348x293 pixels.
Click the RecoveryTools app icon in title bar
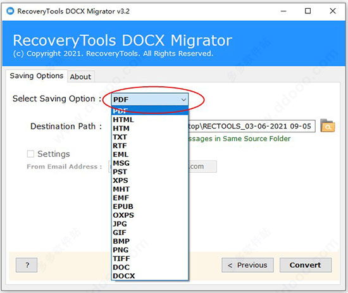point(10,11)
